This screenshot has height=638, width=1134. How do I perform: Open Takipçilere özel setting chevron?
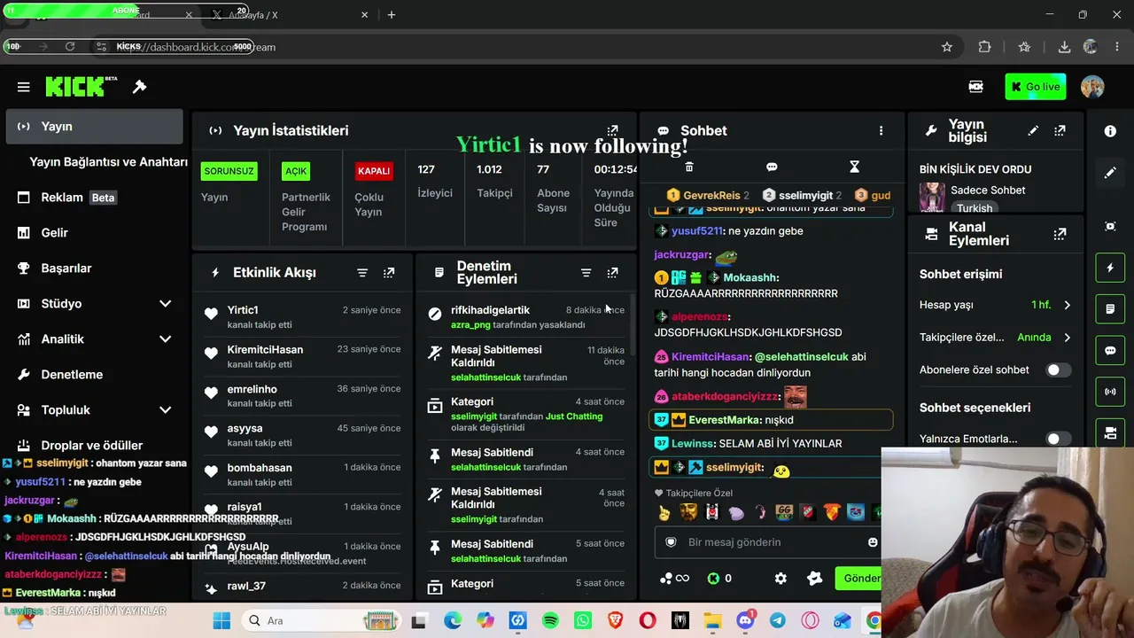point(1067,338)
